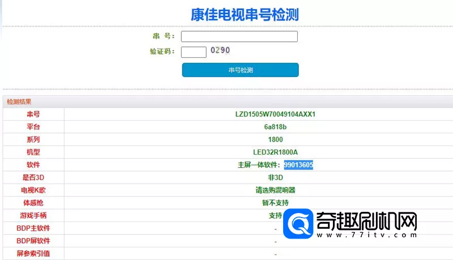
Task: Click the highlighted software number 99013605
Action: click(298, 165)
